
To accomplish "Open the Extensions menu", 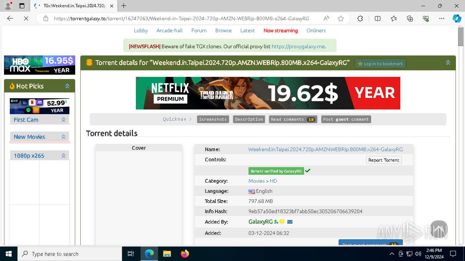I will [x=360, y=18].
